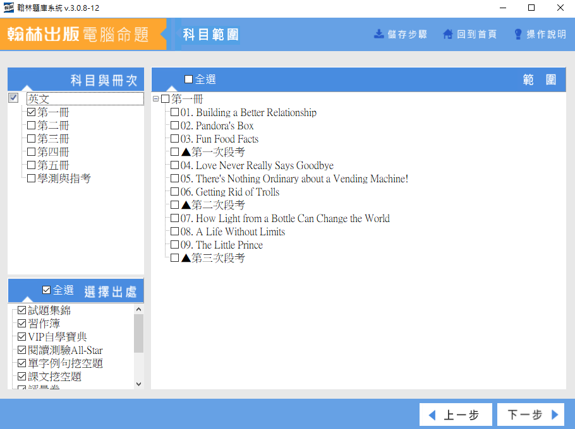Click the 回到首頁 home icon

pyautogui.click(x=448, y=34)
